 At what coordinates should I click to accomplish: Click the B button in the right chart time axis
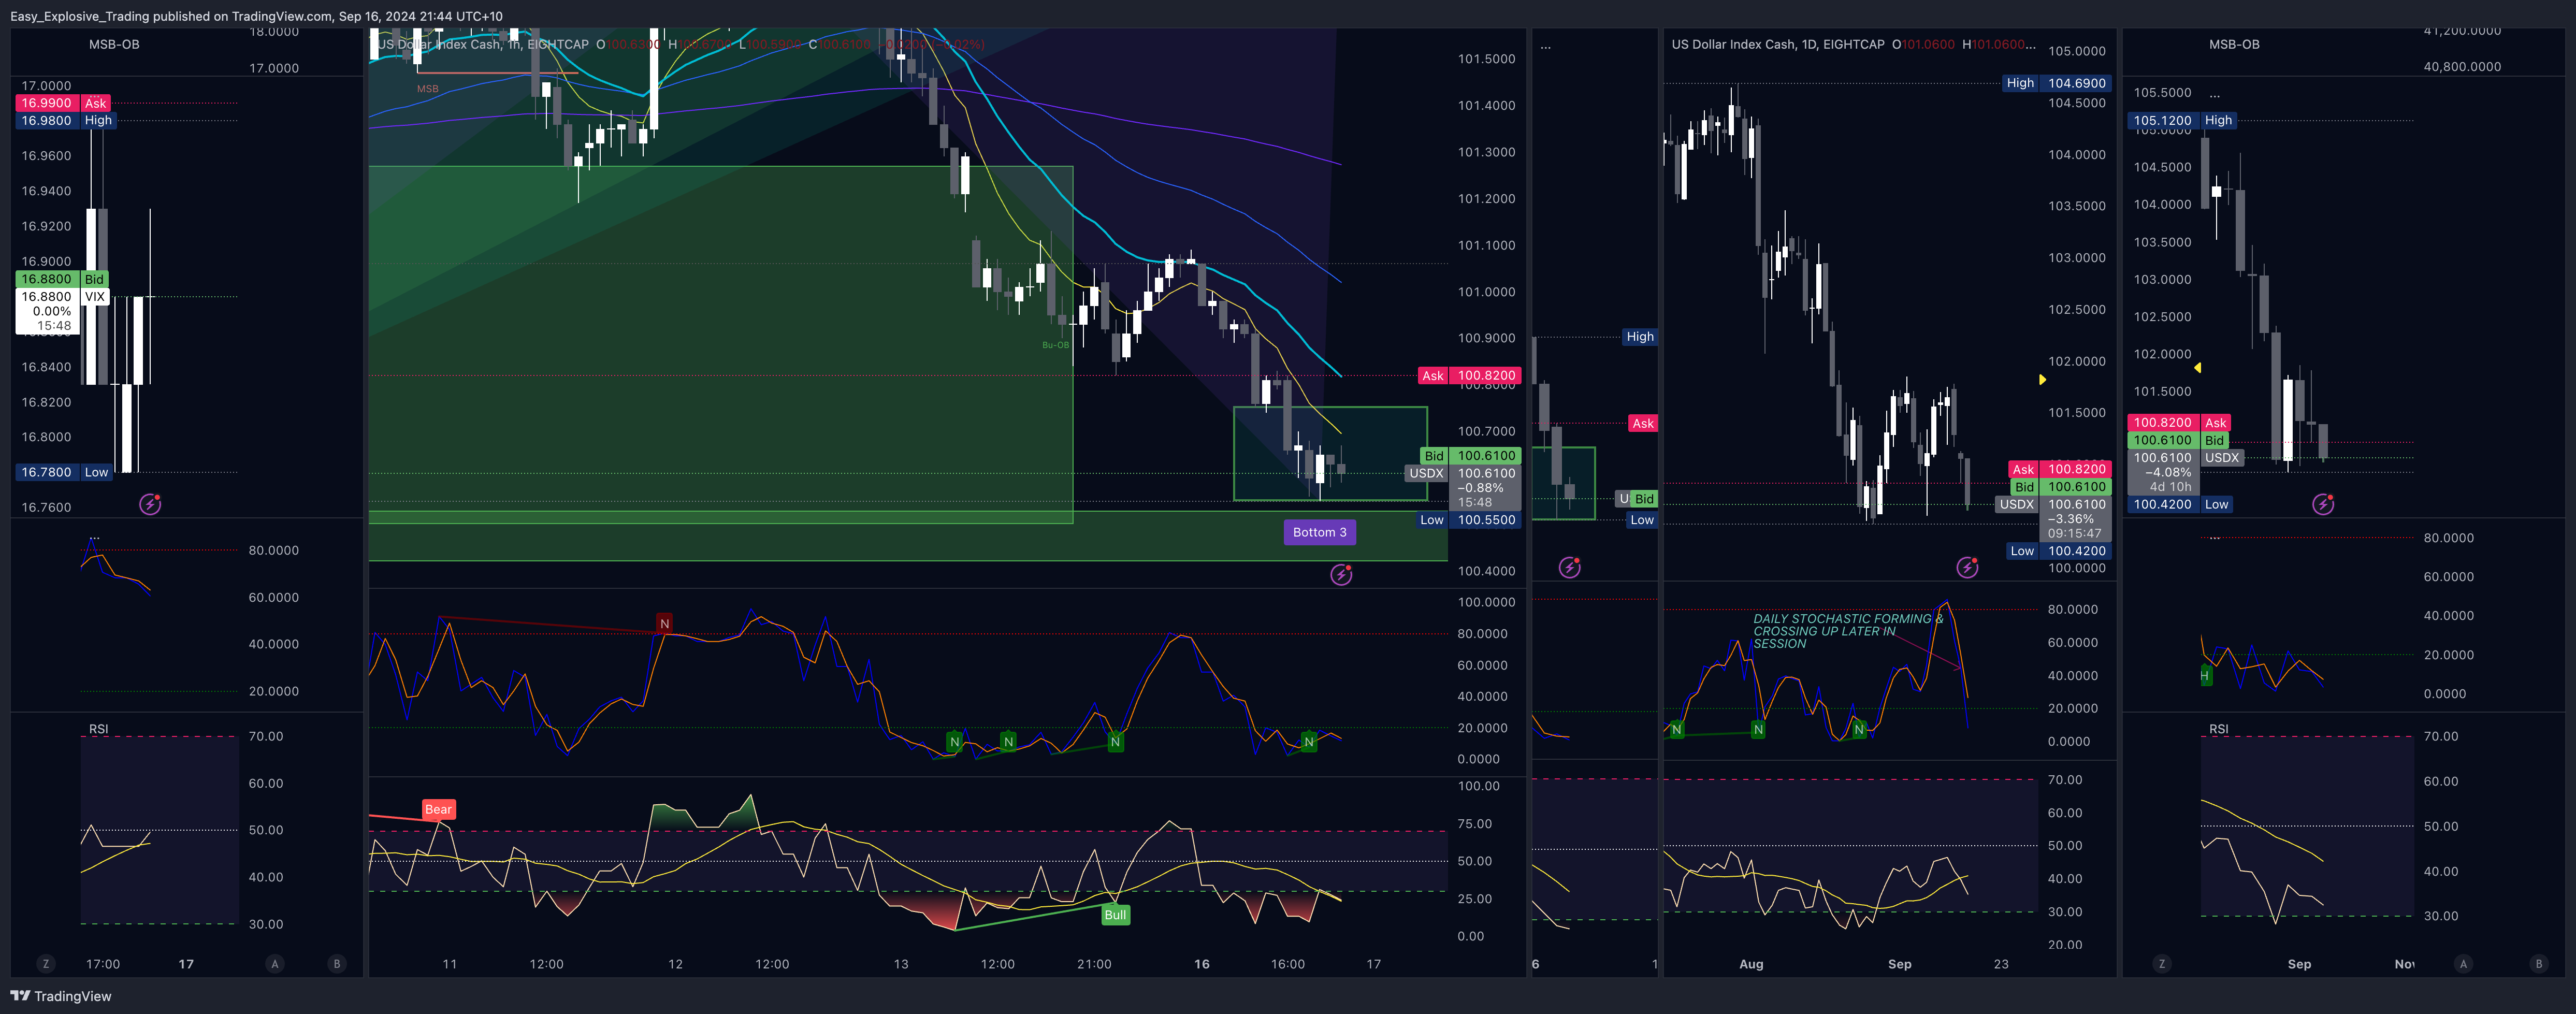coord(2538,964)
